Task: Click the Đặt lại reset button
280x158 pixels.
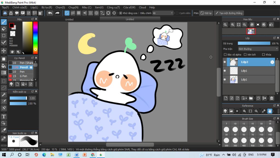Action: [x=206, y=13]
